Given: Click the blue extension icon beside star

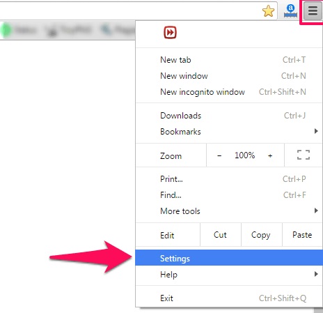Looking at the screenshot, I should [290, 11].
